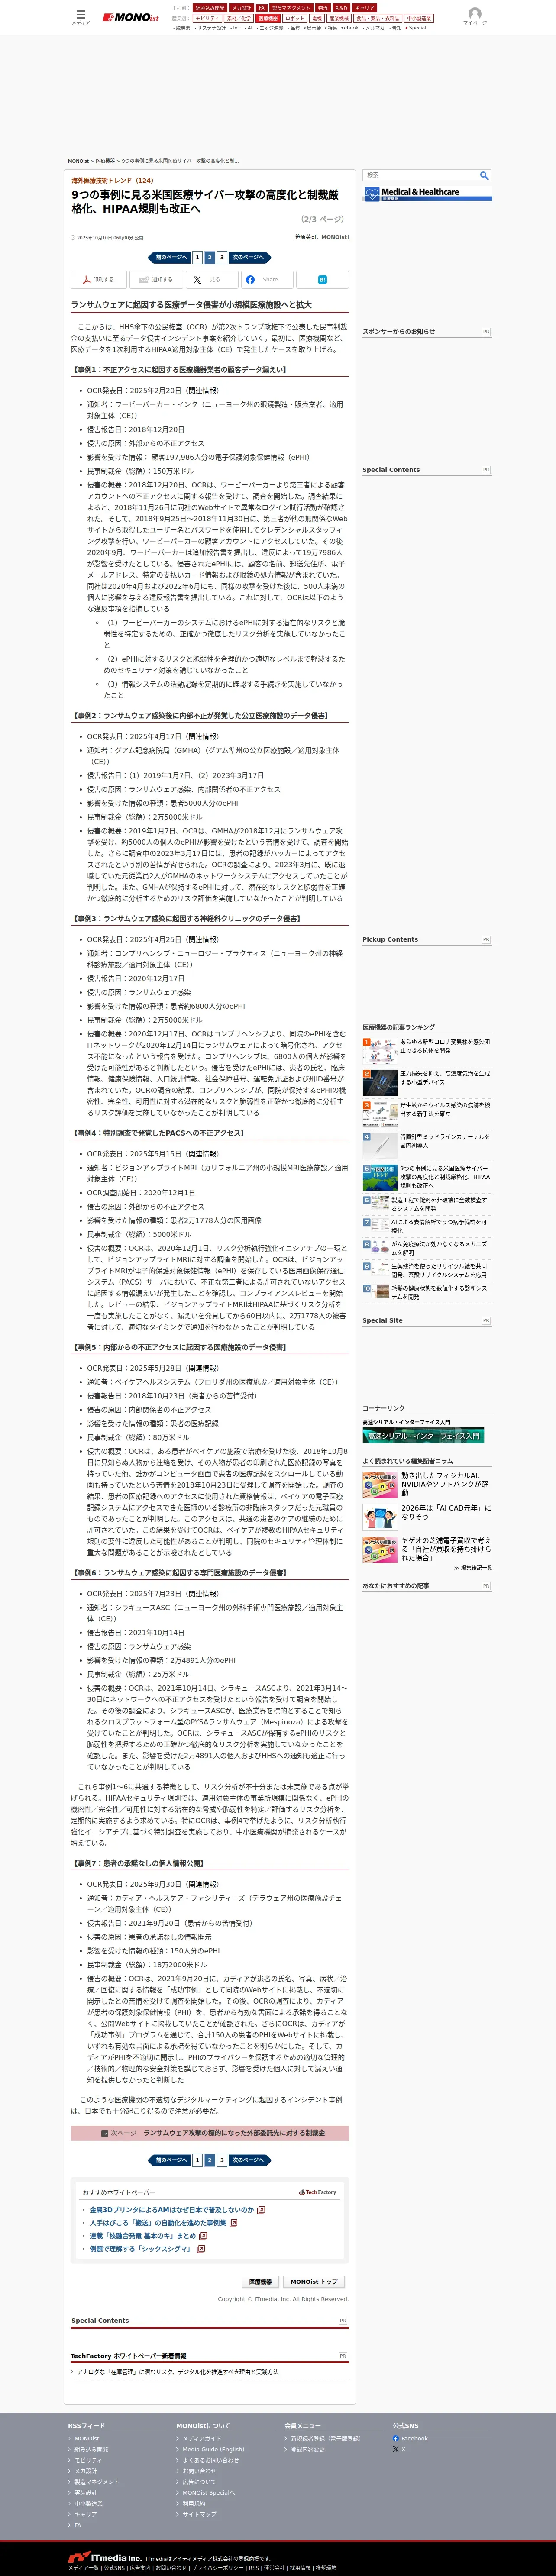Click Facebook under 公式SNS footer

(414, 2438)
